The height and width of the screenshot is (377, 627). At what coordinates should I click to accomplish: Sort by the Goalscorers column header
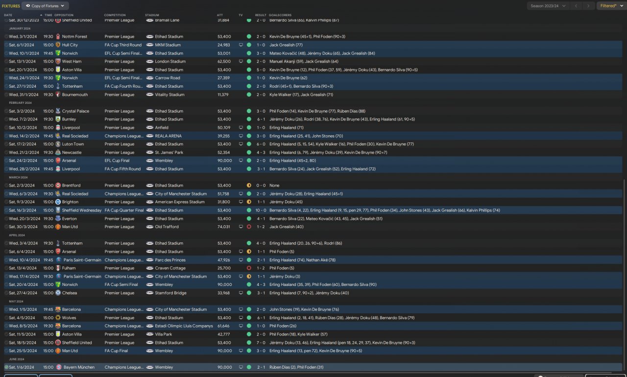[x=280, y=15]
